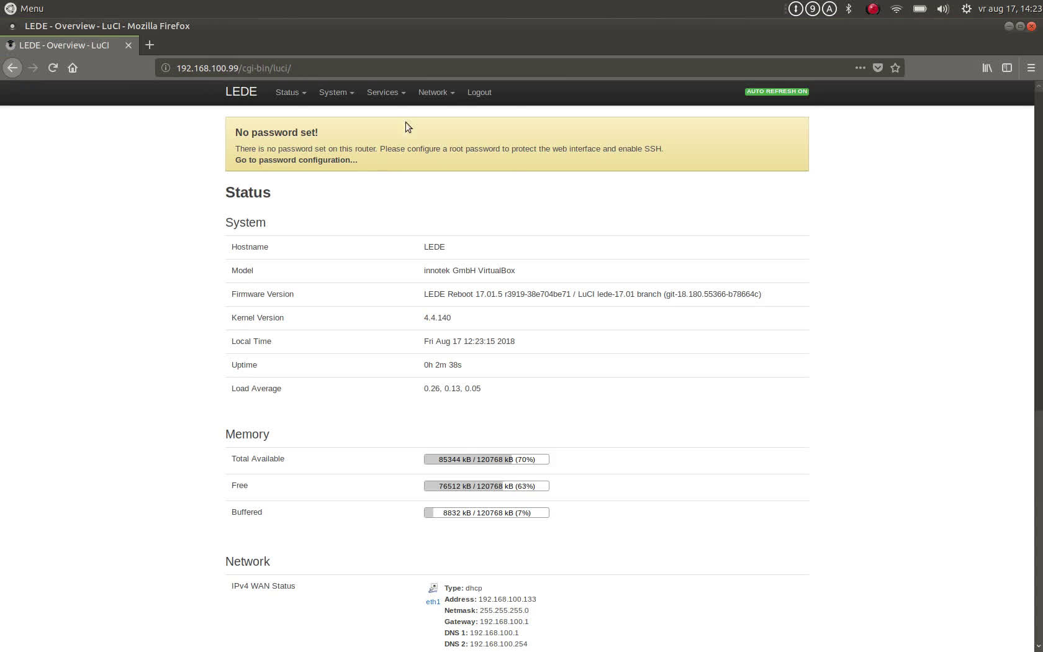This screenshot has width=1043, height=652.
Task: Save the page to Pocket
Action: [877, 68]
